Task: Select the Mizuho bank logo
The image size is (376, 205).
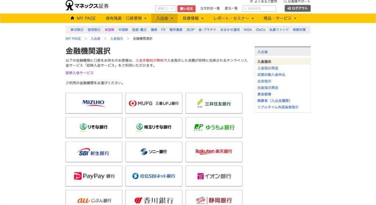Action: tap(94, 103)
